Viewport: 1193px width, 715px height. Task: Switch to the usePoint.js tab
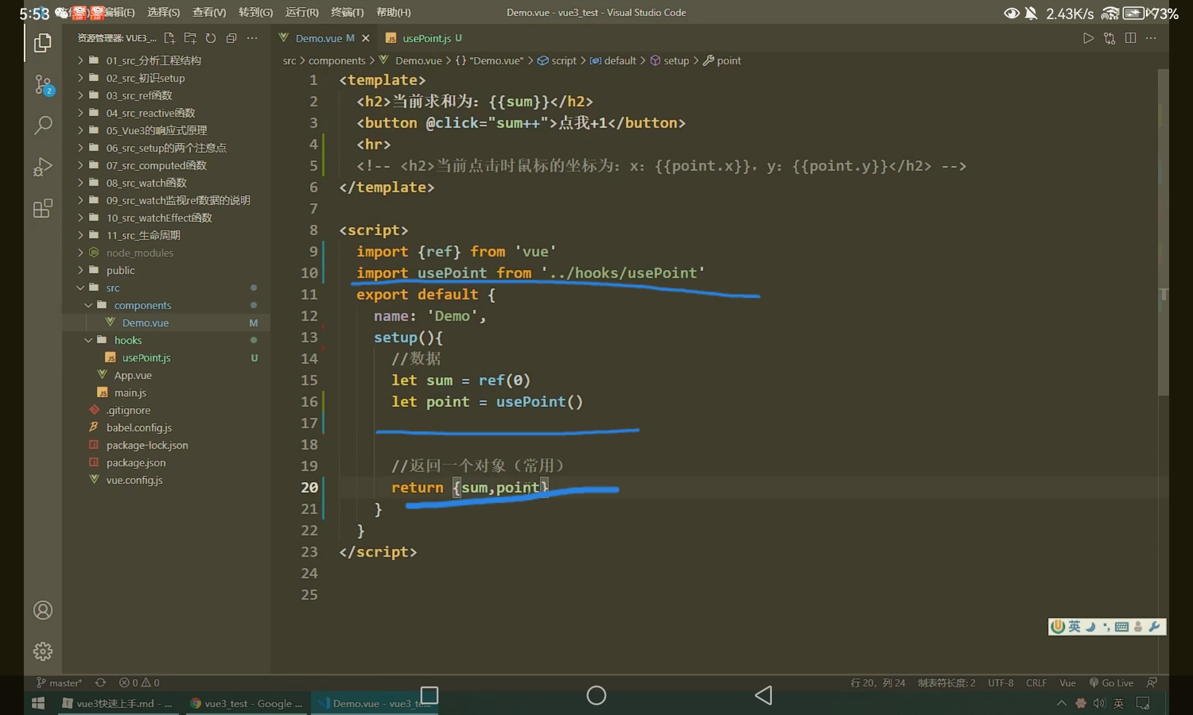click(x=426, y=38)
